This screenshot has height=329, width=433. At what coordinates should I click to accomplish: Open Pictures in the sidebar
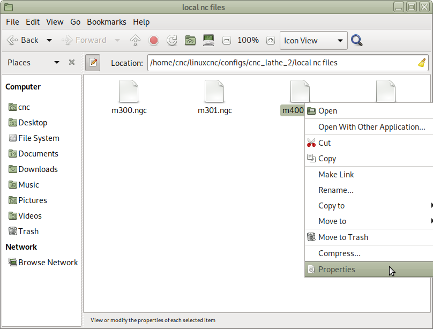click(x=28, y=200)
